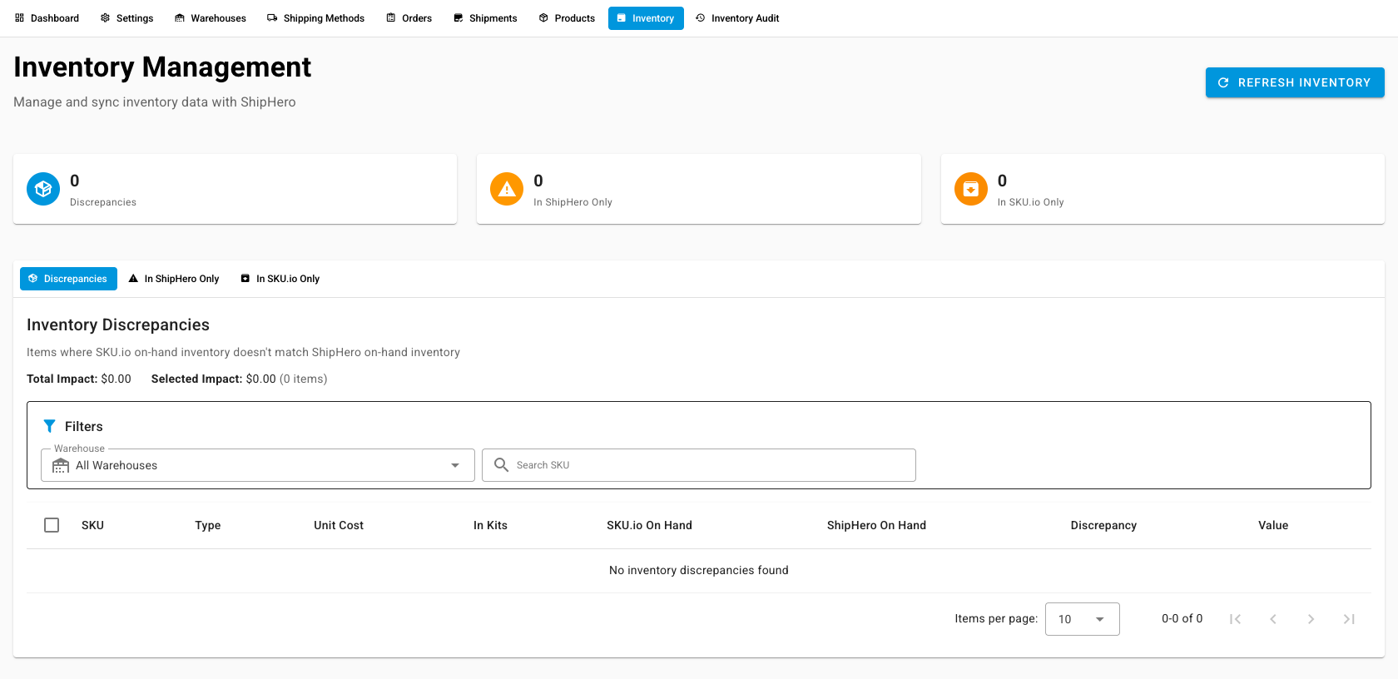
Task: Click the 'Selected Impact: $0.00' text
Action: tap(214, 379)
